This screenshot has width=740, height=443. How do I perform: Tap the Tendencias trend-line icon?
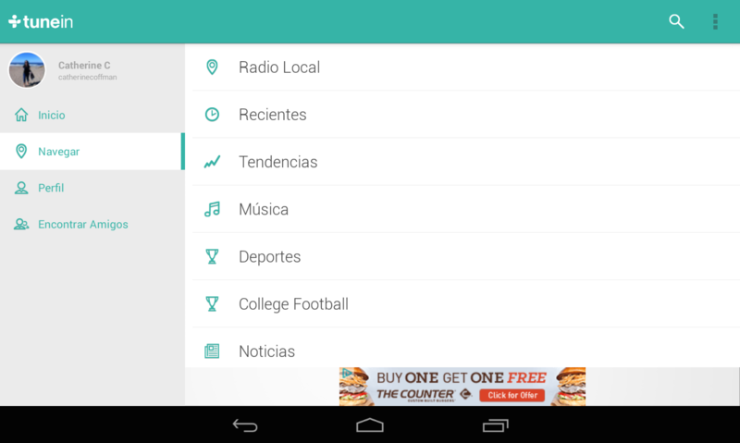(212, 162)
